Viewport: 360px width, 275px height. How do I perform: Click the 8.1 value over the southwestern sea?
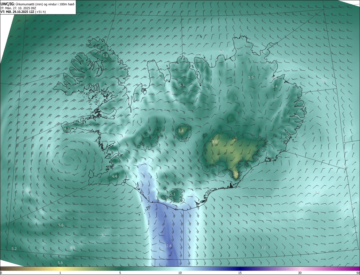point(73,248)
